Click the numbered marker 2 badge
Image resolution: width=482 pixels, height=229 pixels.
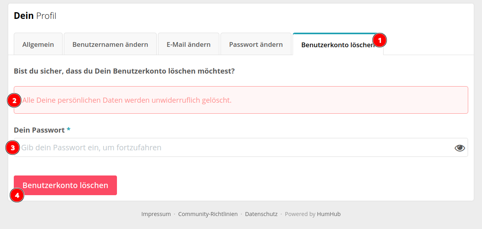(x=14, y=100)
